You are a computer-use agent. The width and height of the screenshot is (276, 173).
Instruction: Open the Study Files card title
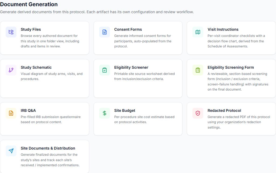31,29
